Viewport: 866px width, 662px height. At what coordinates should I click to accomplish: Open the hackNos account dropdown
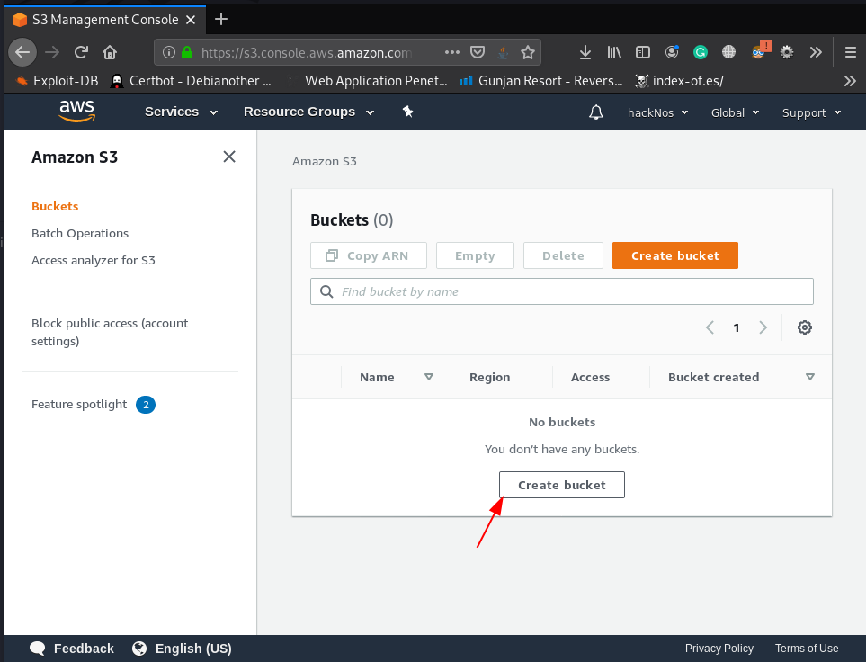[x=657, y=112]
